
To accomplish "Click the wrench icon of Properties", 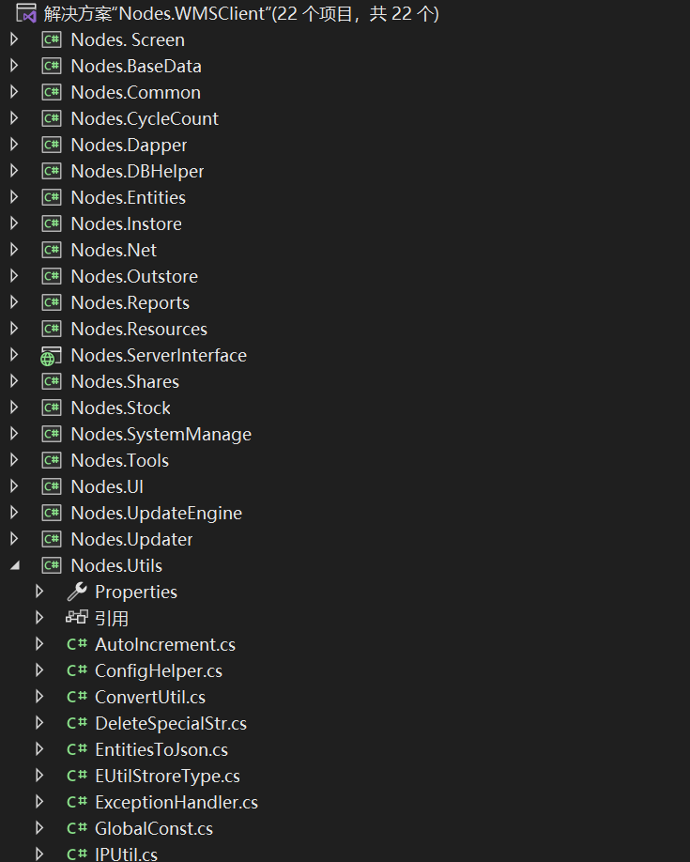I will tap(77, 592).
